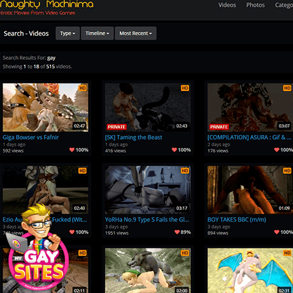293x293 pixels.
Task: Click the 416 views text
Action: [115, 151]
